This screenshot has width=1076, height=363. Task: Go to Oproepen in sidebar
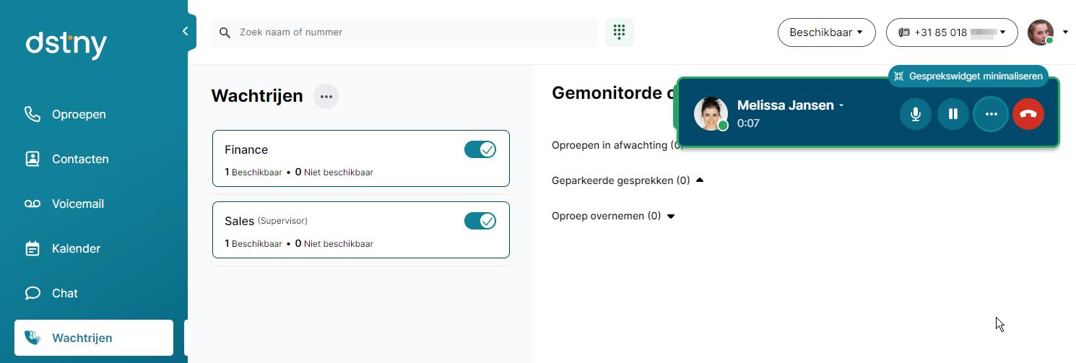point(79,114)
